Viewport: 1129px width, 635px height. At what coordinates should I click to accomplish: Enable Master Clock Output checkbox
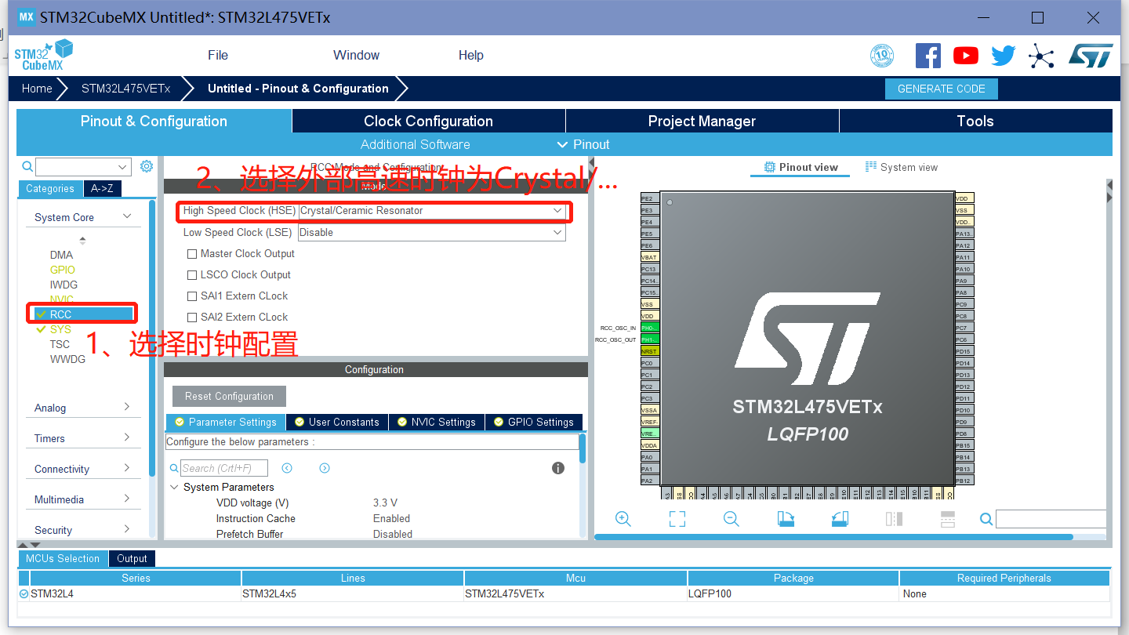coord(192,254)
